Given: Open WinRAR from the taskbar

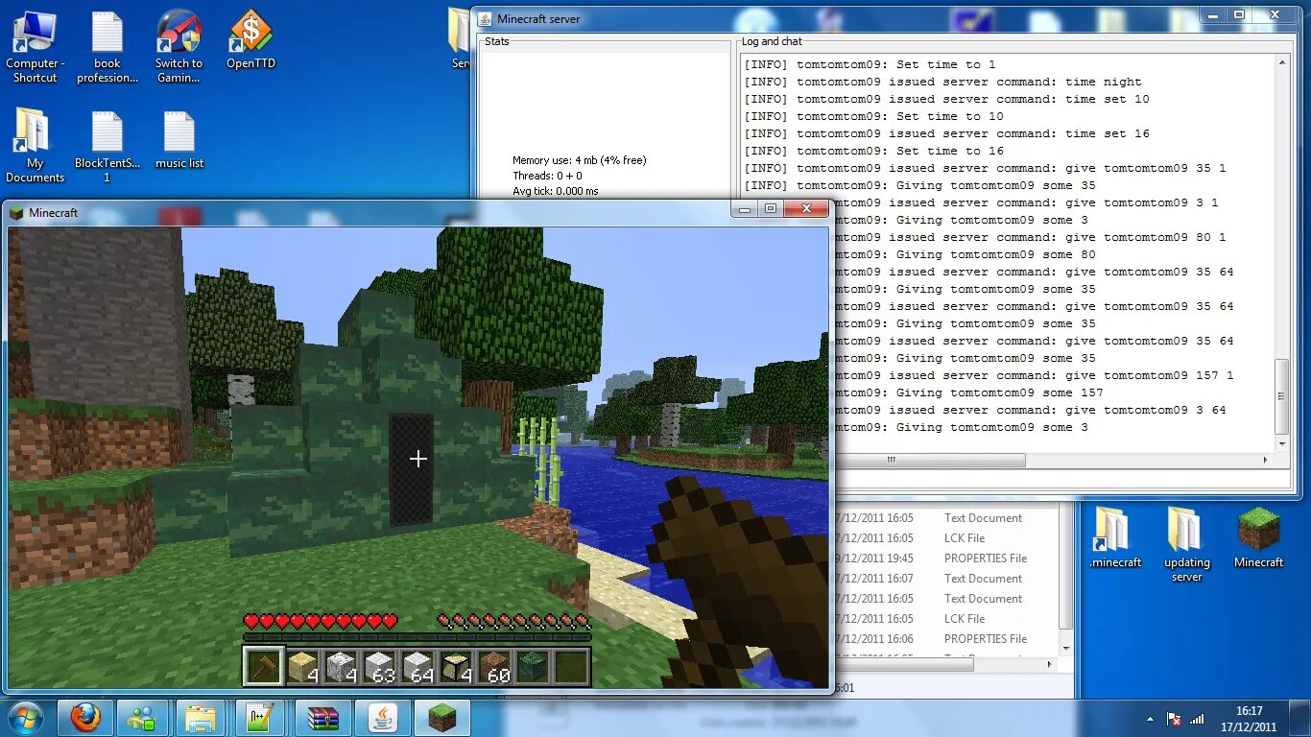Looking at the screenshot, I should click(322, 717).
